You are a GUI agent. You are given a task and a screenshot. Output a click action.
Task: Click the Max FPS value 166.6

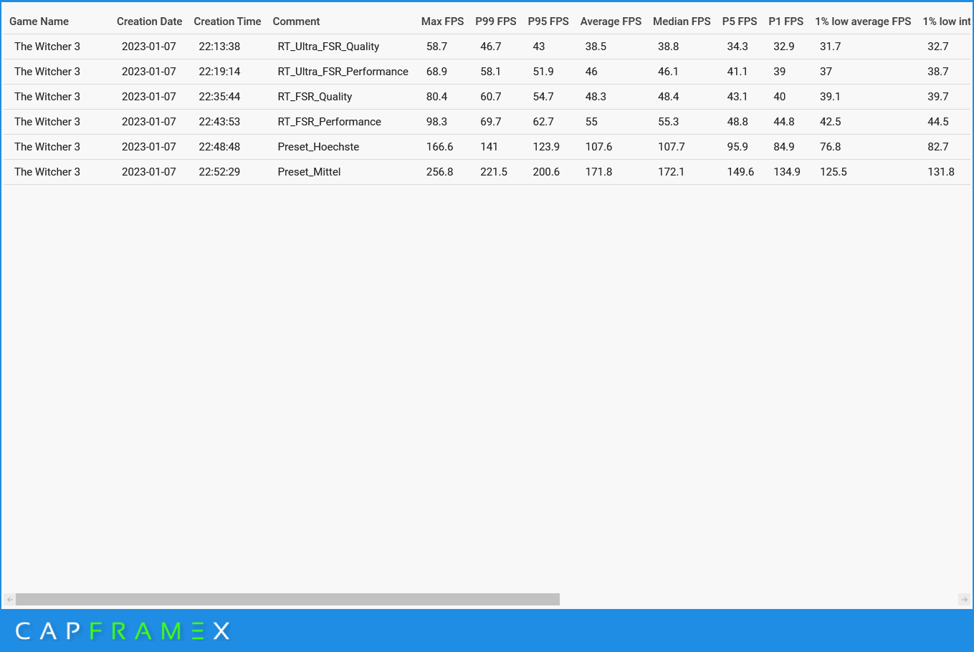click(x=439, y=147)
